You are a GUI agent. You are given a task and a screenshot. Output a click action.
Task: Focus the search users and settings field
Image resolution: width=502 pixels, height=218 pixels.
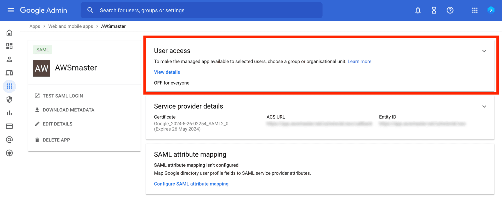click(201, 10)
